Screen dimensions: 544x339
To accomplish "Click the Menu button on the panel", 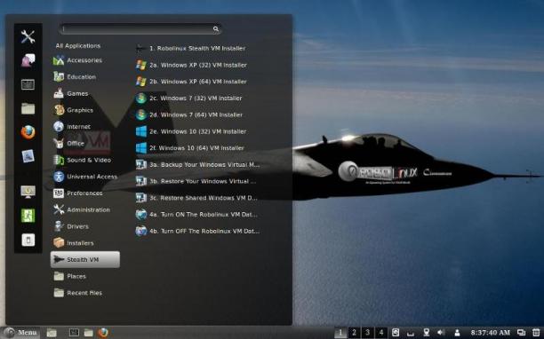I will 20,333.
